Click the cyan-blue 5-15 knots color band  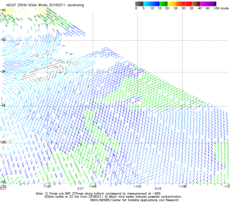[x=151, y=4]
